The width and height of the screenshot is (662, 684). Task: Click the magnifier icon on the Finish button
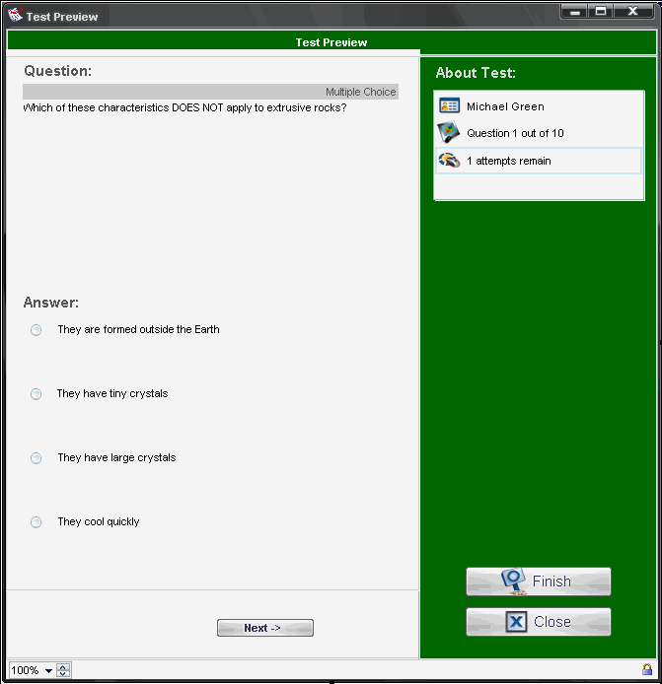click(511, 581)
